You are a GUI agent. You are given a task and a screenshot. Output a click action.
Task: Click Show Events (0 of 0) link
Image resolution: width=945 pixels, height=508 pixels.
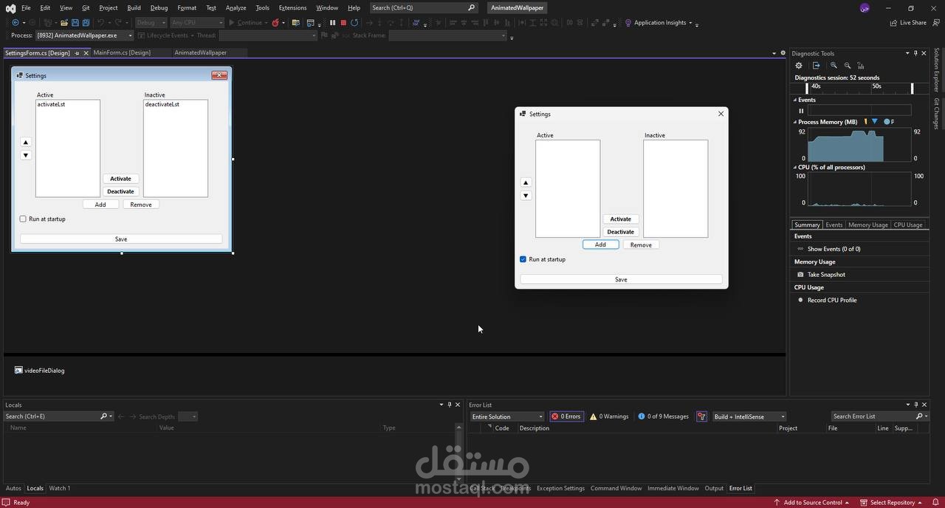(x=834, y=249)
